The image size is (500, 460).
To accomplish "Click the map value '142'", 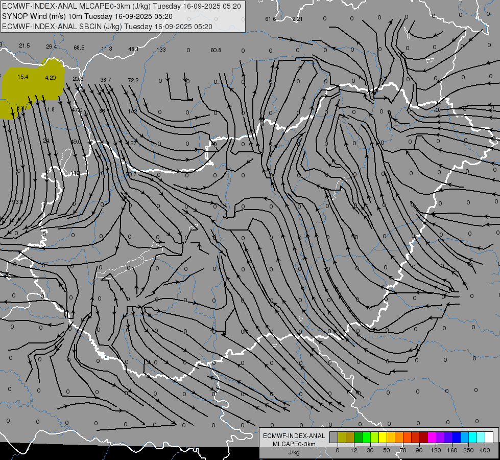I will click(132, 111).
